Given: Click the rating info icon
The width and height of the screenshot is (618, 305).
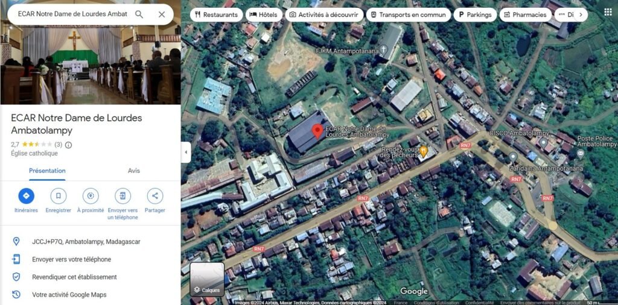Looking at the screenshot, I should pos(68,145).
